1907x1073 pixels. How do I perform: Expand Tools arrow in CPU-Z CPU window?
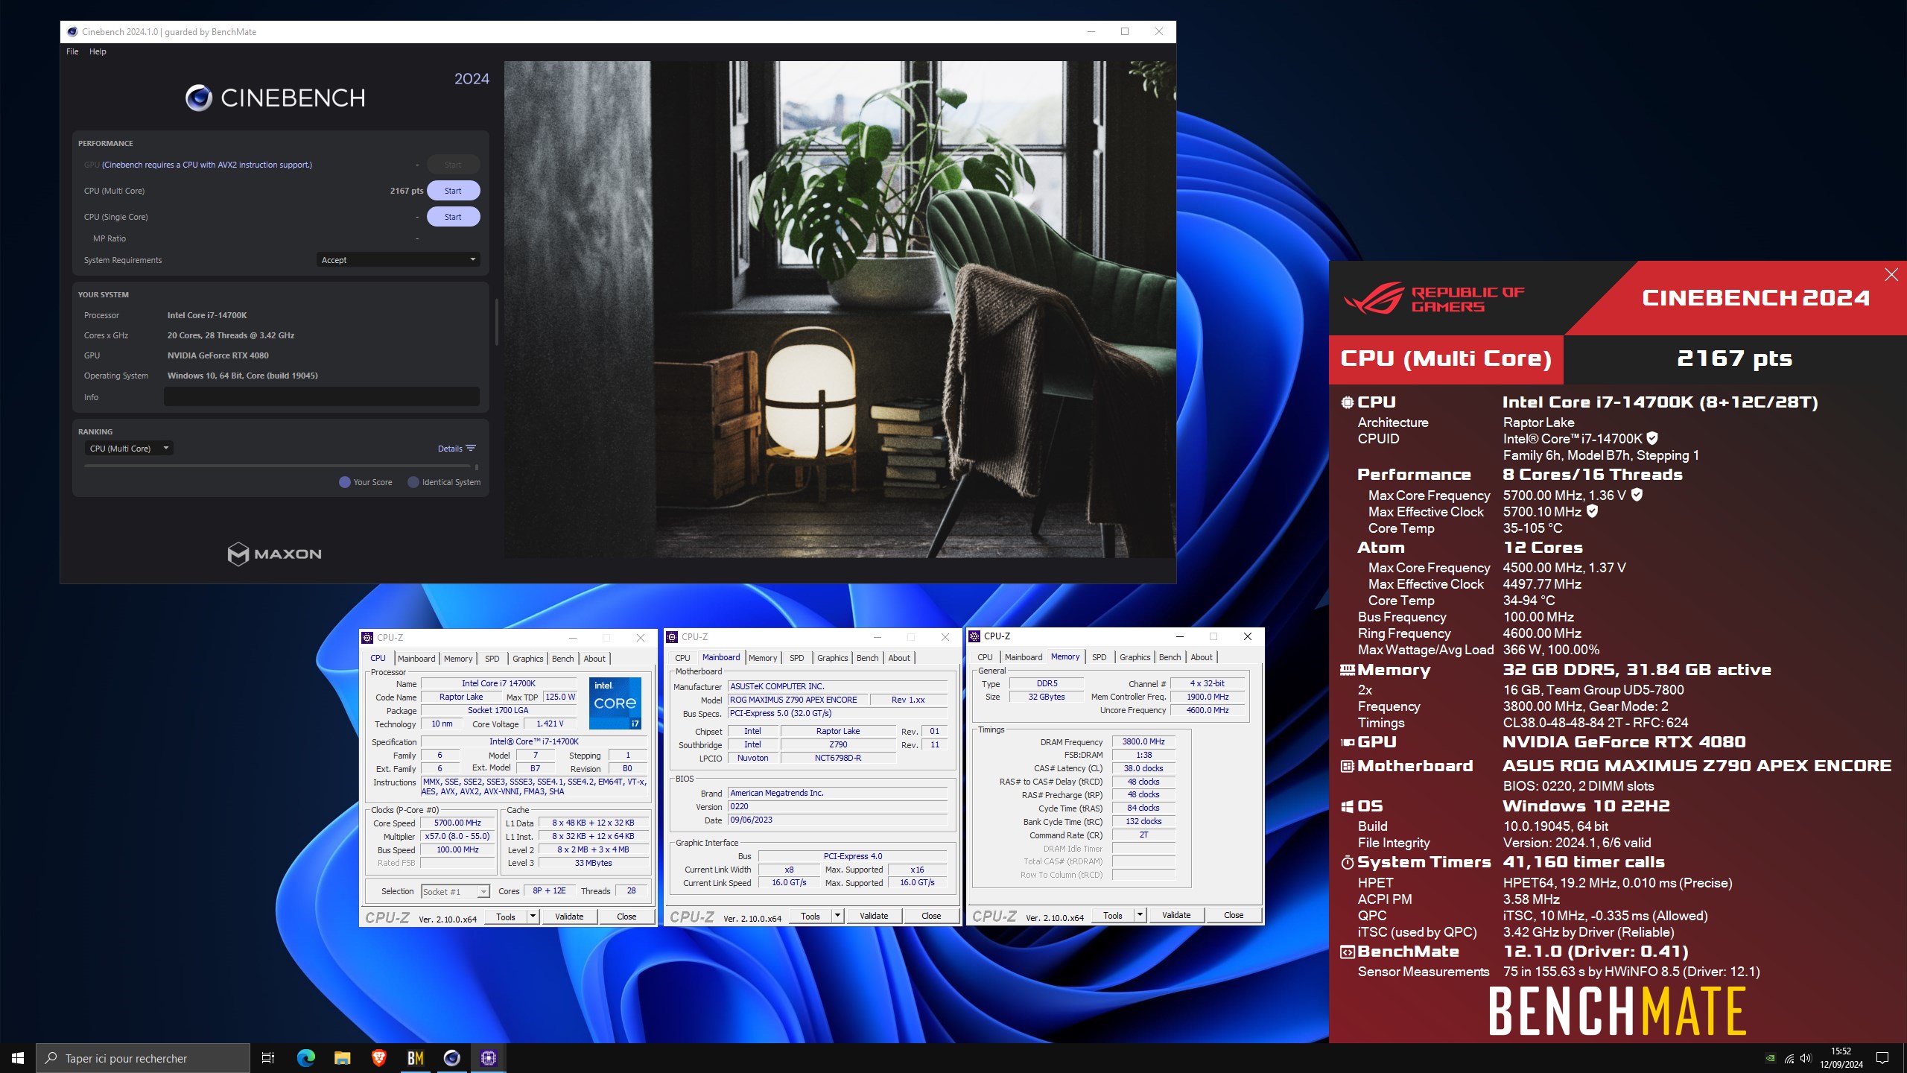[x=533, y=917]
